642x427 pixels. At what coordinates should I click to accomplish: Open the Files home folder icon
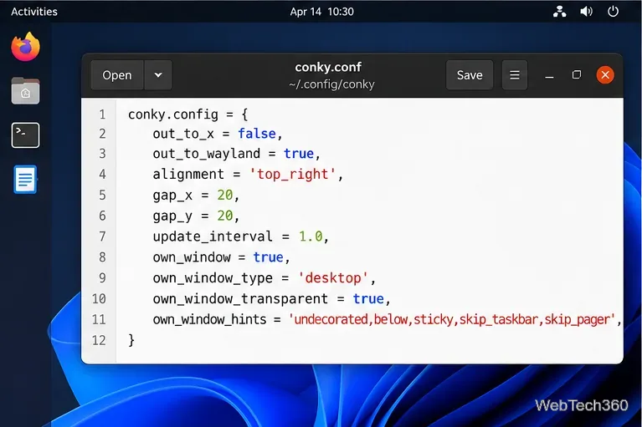25,91
